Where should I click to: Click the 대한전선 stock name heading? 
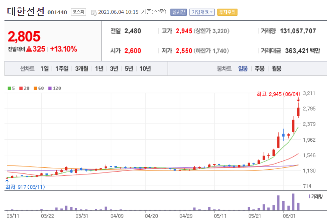coord(26,12)
